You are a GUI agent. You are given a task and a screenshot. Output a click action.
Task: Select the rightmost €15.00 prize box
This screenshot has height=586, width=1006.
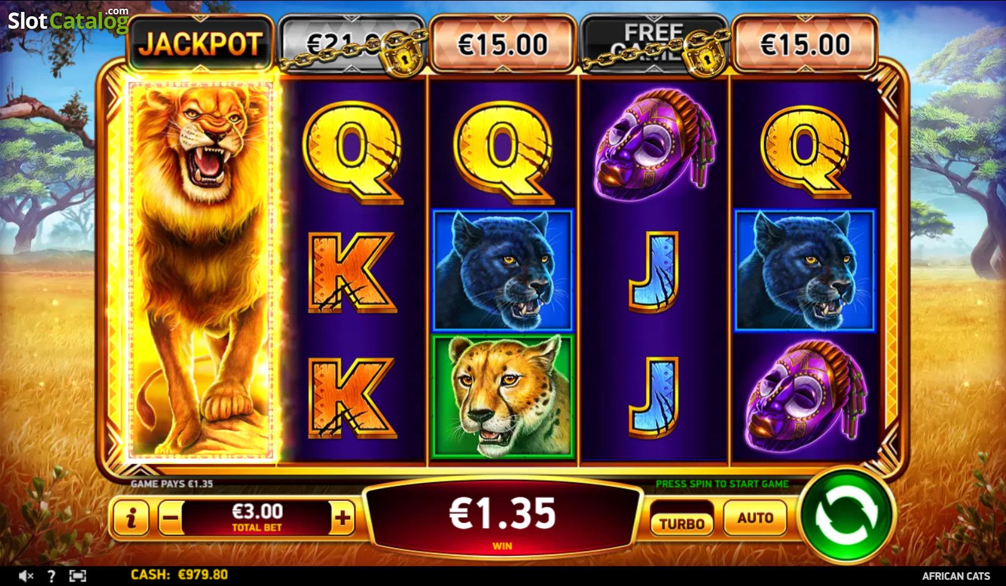point(805,44)
